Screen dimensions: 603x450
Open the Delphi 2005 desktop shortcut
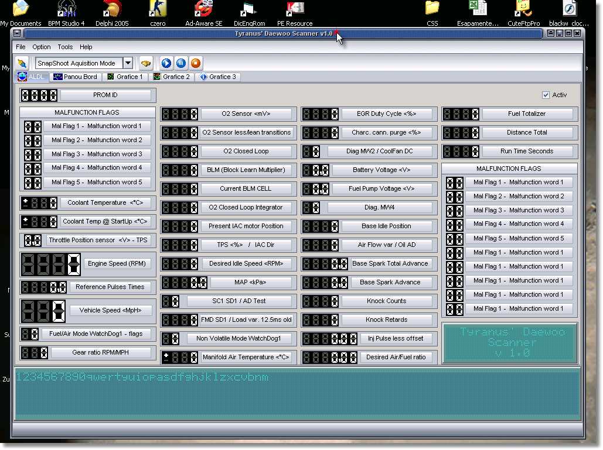pyautogui.click(x=111, y=12)
